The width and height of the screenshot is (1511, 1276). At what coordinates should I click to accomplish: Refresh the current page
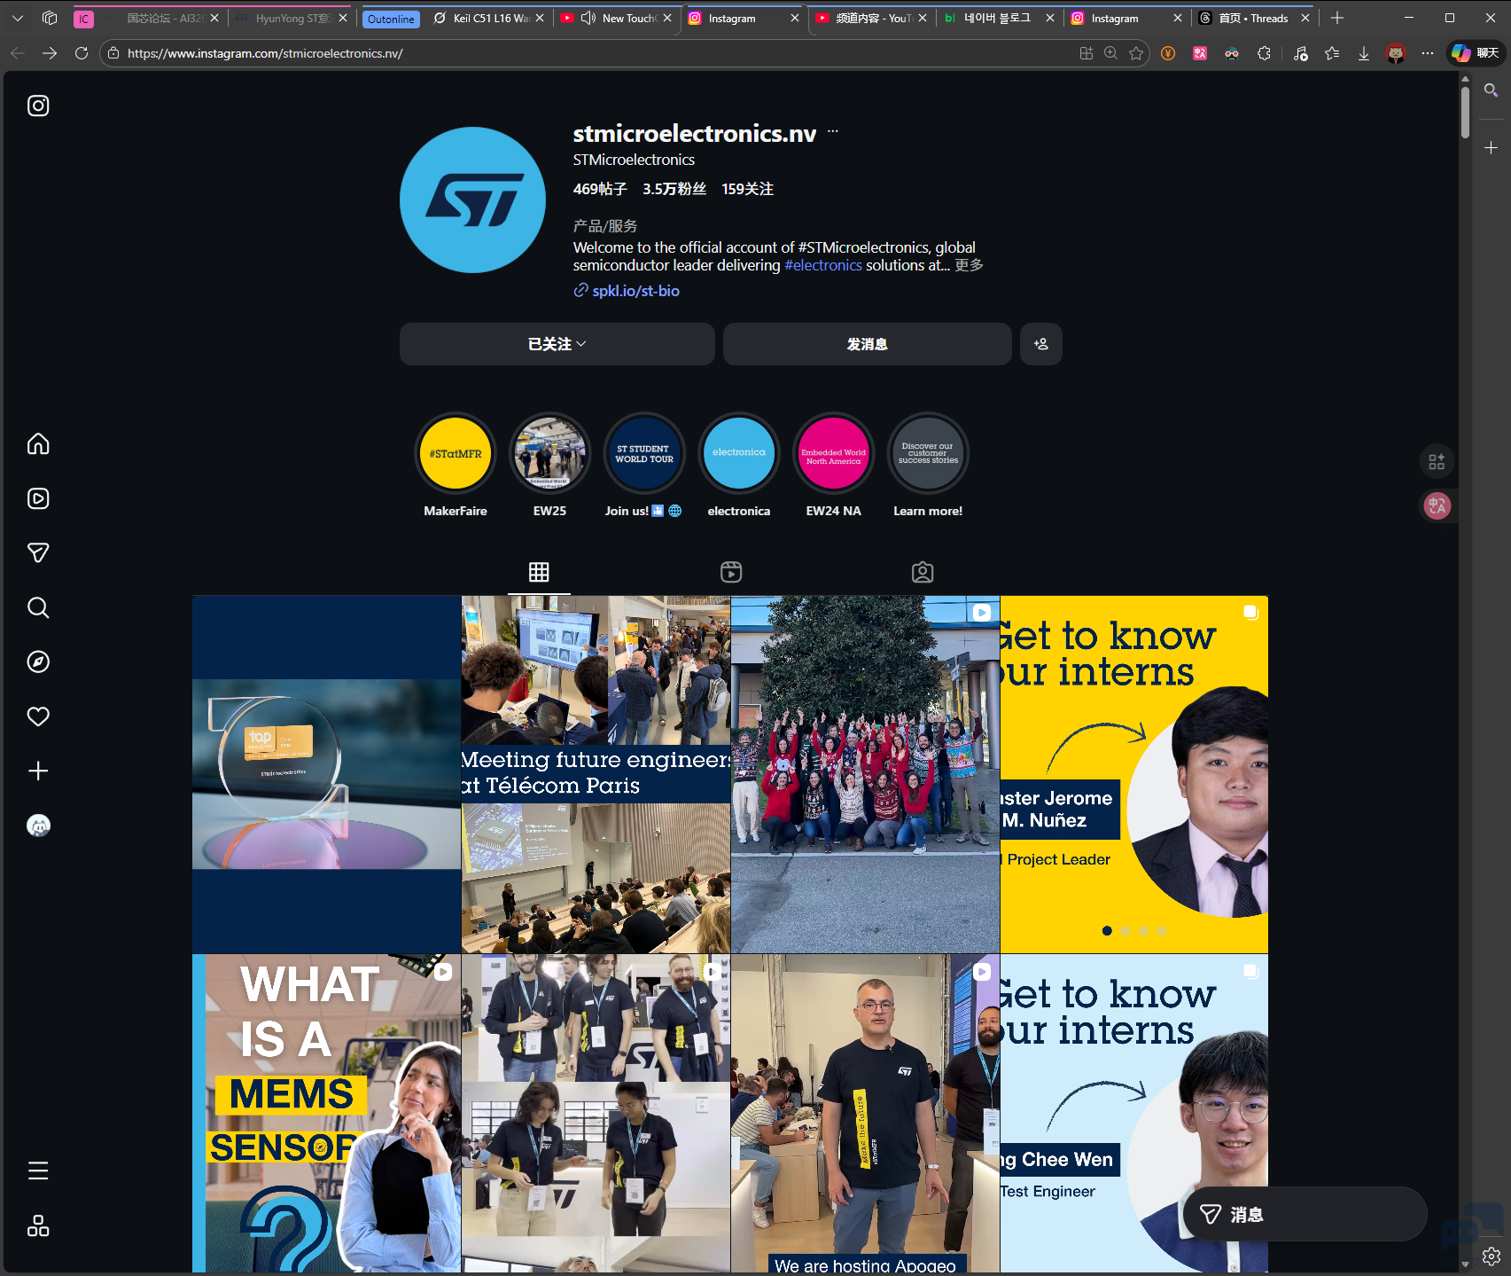(82, 53)
